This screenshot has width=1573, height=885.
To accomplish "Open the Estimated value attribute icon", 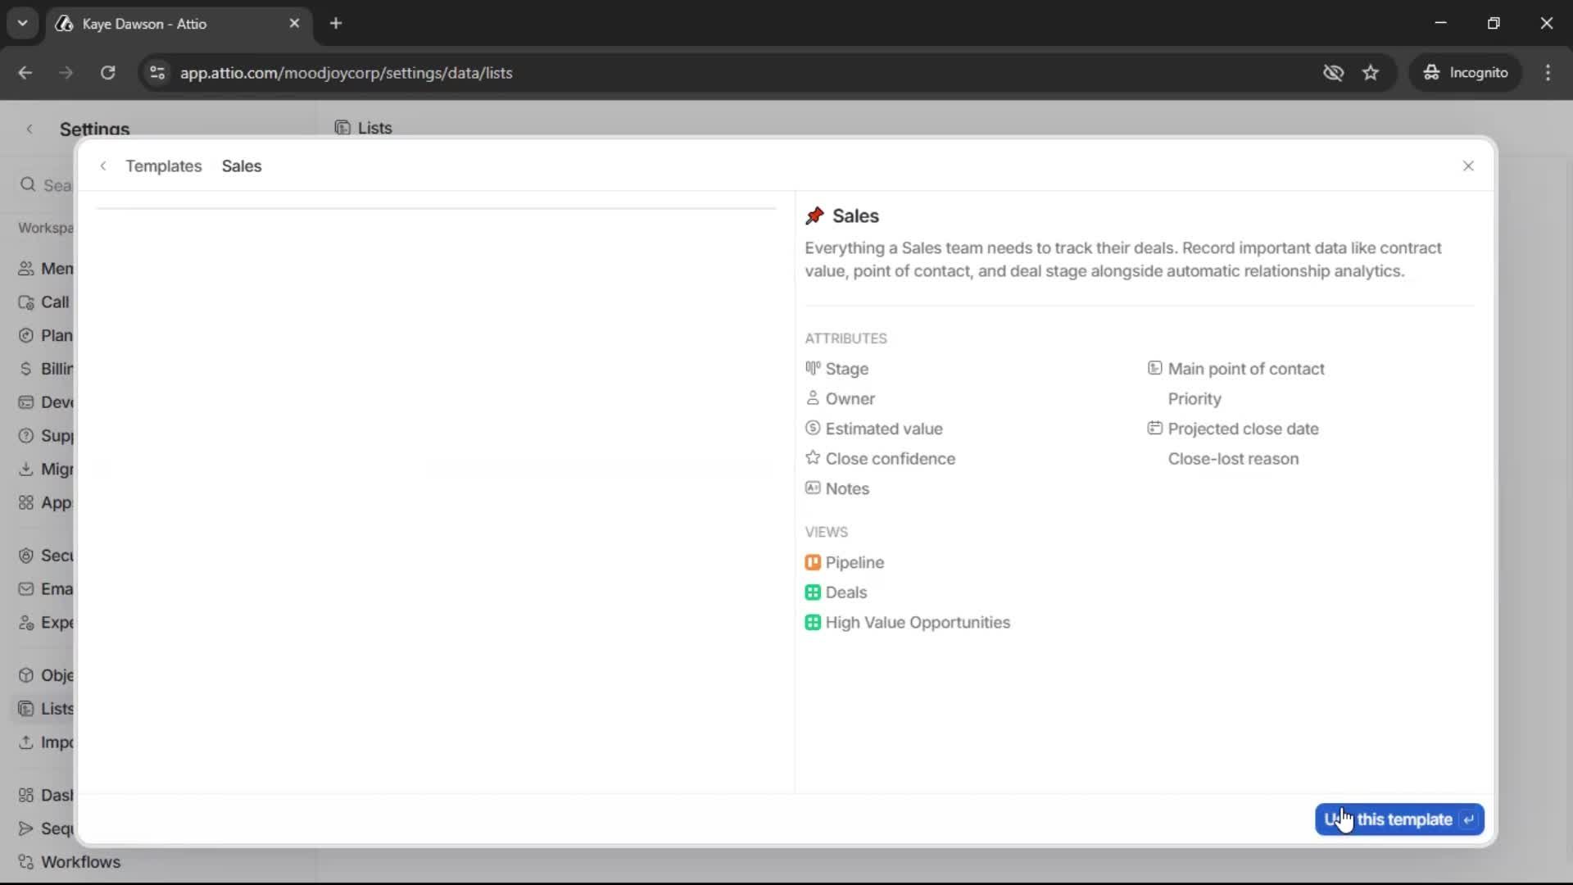I will click(812, 429).
